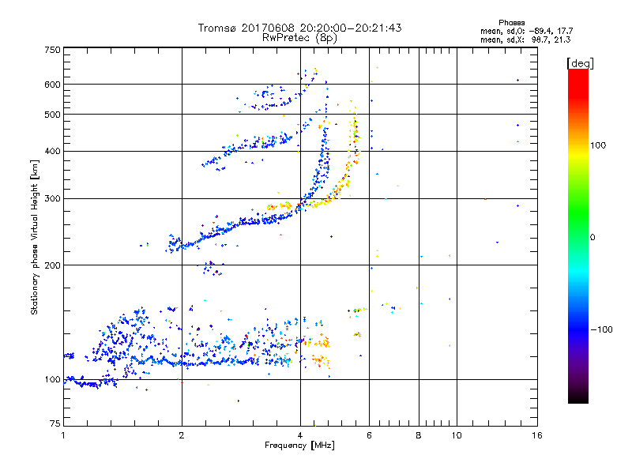Click the [deg] color bar unit label
The width and height of the screenshot is (632, 474).
click(580, 63)
